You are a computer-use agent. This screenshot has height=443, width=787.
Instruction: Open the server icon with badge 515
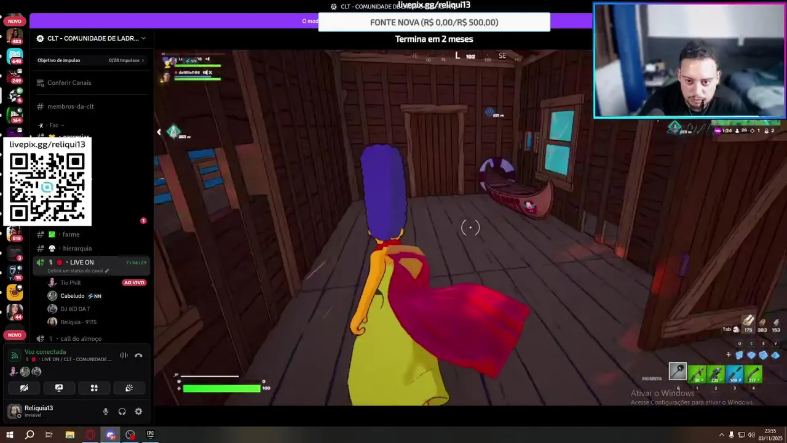(x=14, y=233)
